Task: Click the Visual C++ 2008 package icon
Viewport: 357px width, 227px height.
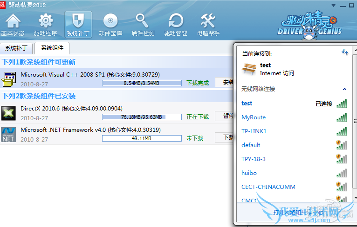Action: pos(9,79)
